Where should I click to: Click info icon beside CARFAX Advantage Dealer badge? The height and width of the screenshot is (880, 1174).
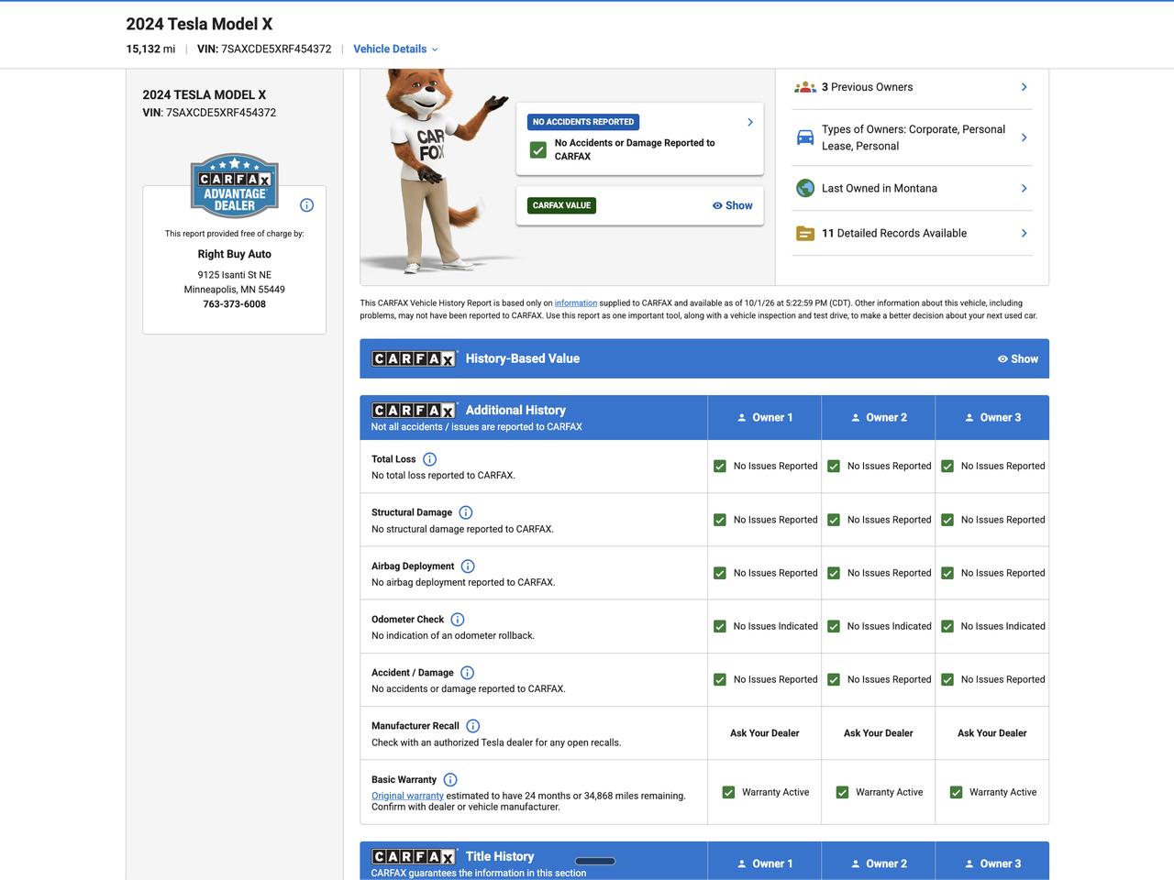pyautogui.click(x=307, y=205)
